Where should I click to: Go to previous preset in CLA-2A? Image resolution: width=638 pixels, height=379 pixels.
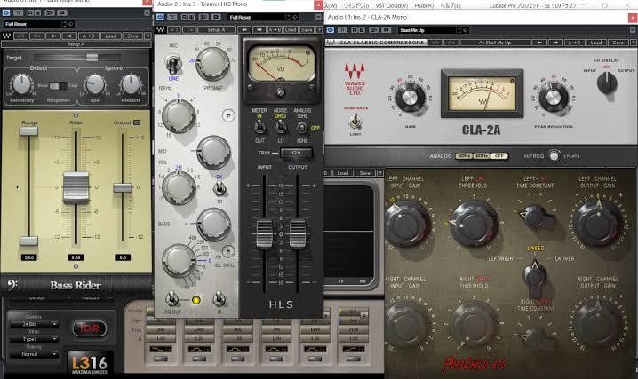pos(539,43)
